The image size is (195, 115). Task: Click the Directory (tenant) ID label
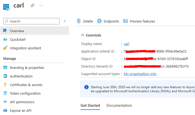point(97,66)
